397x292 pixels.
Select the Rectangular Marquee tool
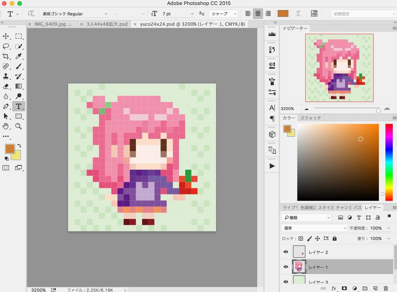pyautogui.click(x=19, y=36)
